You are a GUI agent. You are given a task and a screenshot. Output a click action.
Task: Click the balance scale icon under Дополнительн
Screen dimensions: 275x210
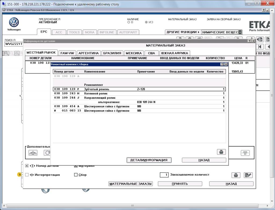(33, 153)
